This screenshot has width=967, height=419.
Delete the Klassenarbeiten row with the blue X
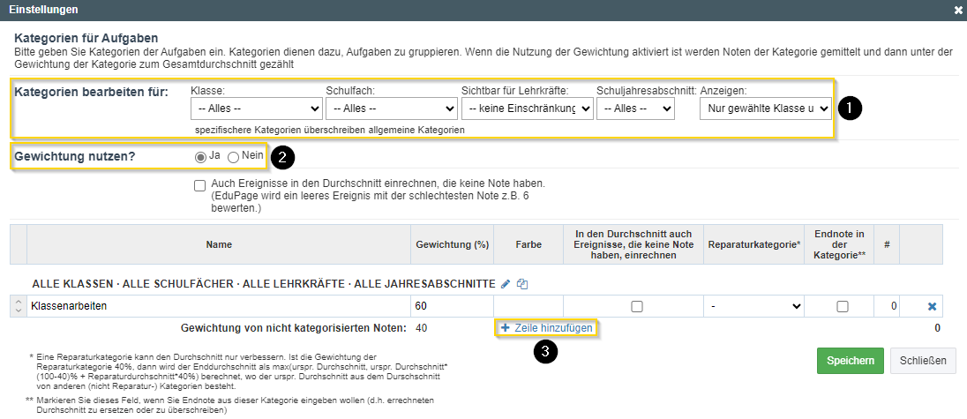coord(932,306)
